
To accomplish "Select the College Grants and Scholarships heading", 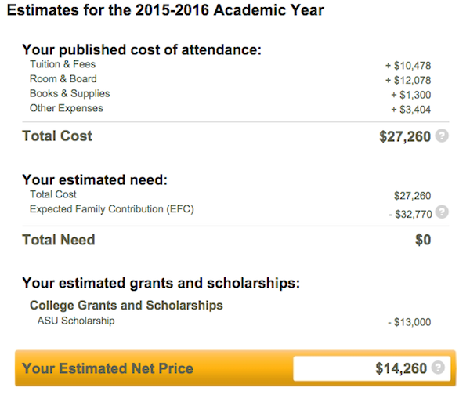I will point(126,306).
